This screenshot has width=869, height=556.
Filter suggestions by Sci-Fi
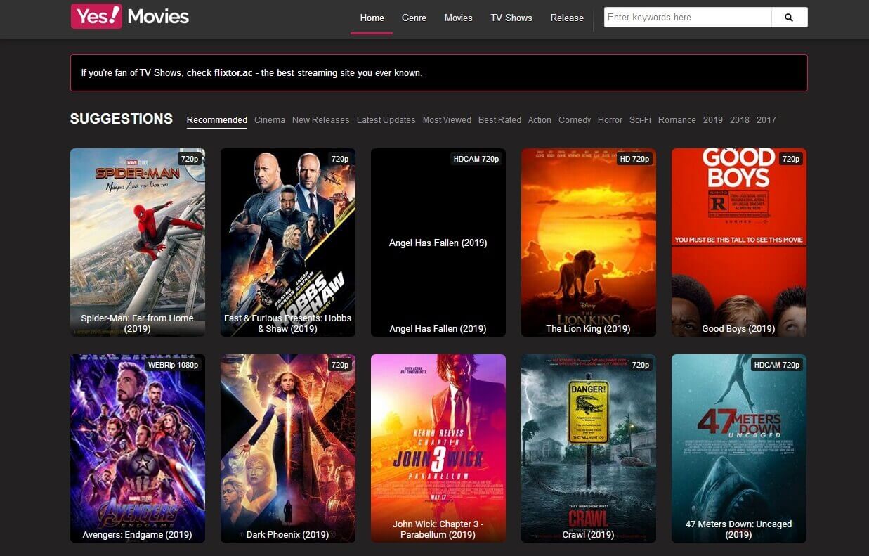[640, 120]
